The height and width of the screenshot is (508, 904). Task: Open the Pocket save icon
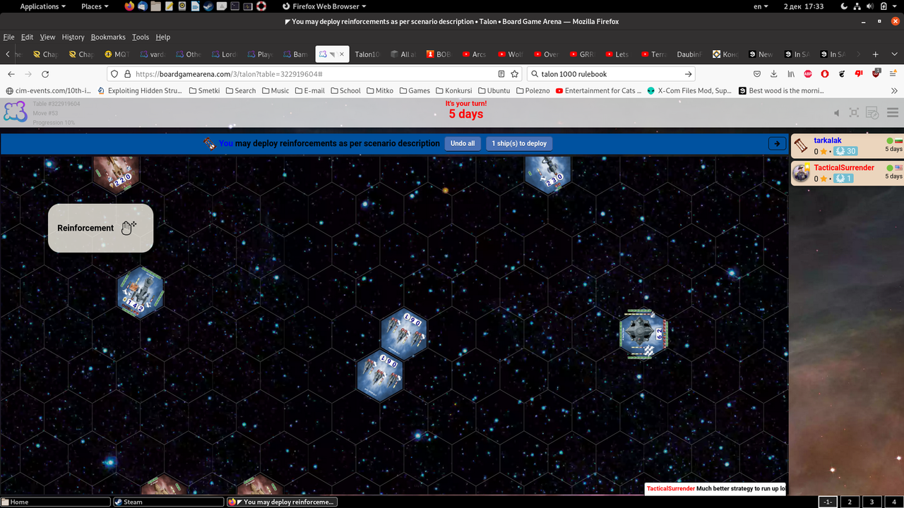[x=758, y=74]
